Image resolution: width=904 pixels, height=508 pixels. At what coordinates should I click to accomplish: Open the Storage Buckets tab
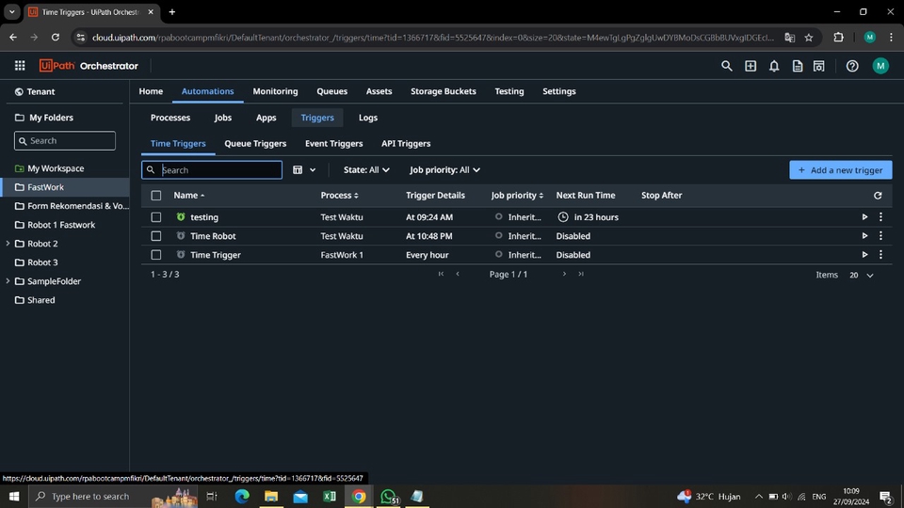(443, 91)
